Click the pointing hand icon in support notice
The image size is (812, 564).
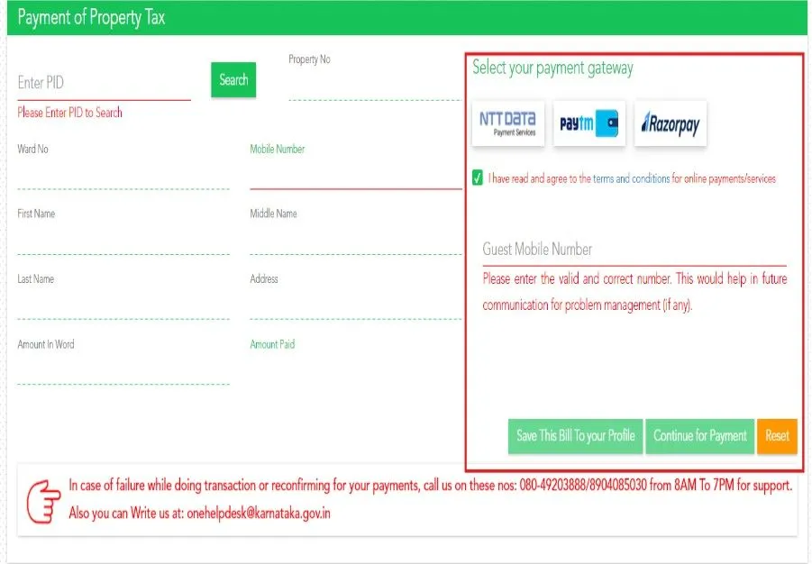pos(42,500)
